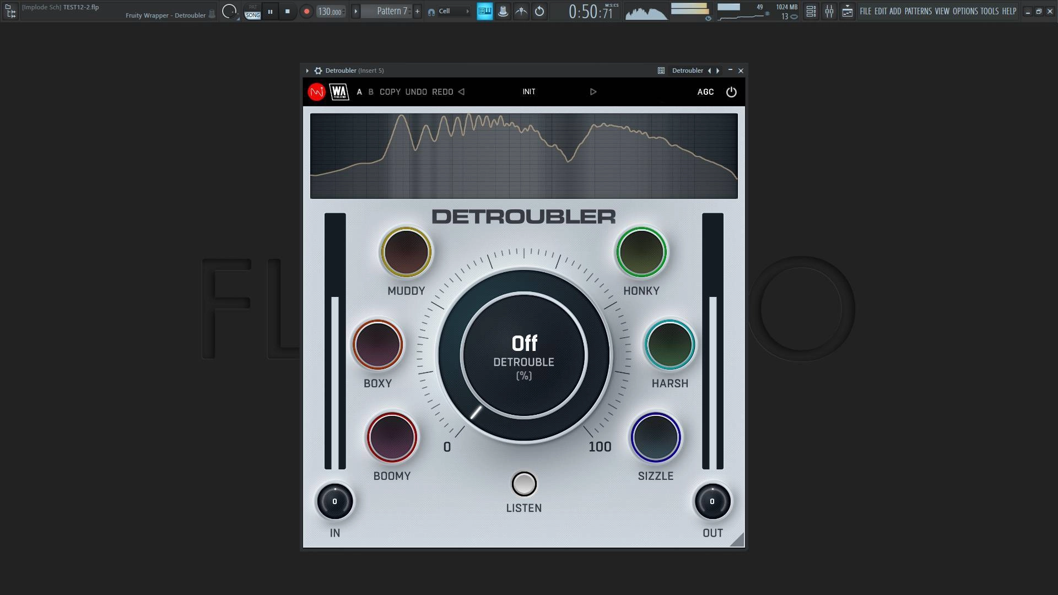Open the Detroubler plugin settings gear
Screen dimensions: 1058x595
tap(318, 71)
